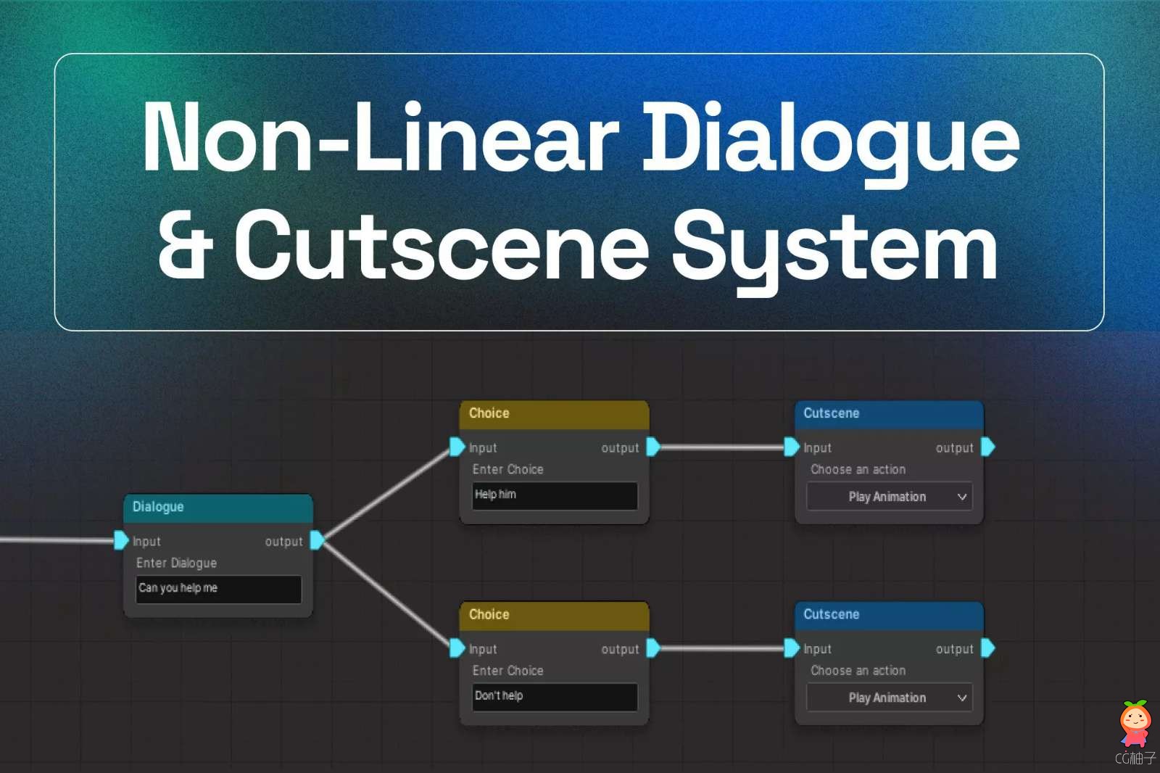Screen dimensions: 1160x773
Task: Click the top Cutscene node's output port
Action: [x=987, y=447]
